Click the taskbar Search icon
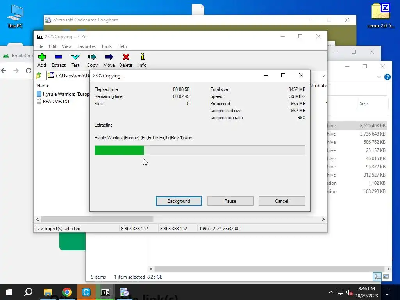Screen dimensions: 400x300 pos(28,292)
